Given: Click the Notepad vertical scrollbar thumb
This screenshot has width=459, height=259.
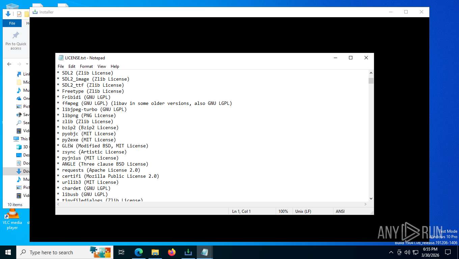Looking at the screenshot, I should coord(371,81).
